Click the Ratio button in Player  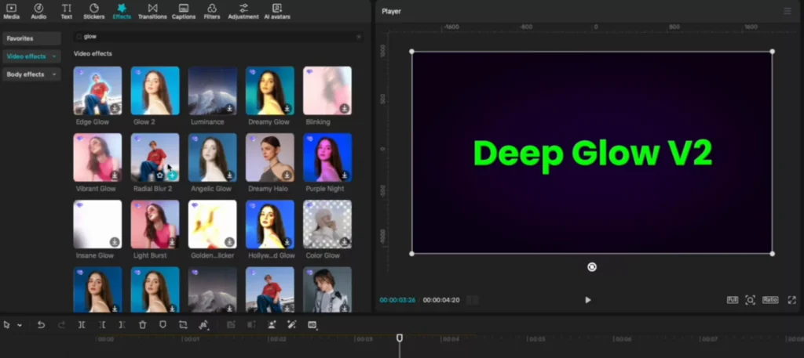tap(769, 300)
